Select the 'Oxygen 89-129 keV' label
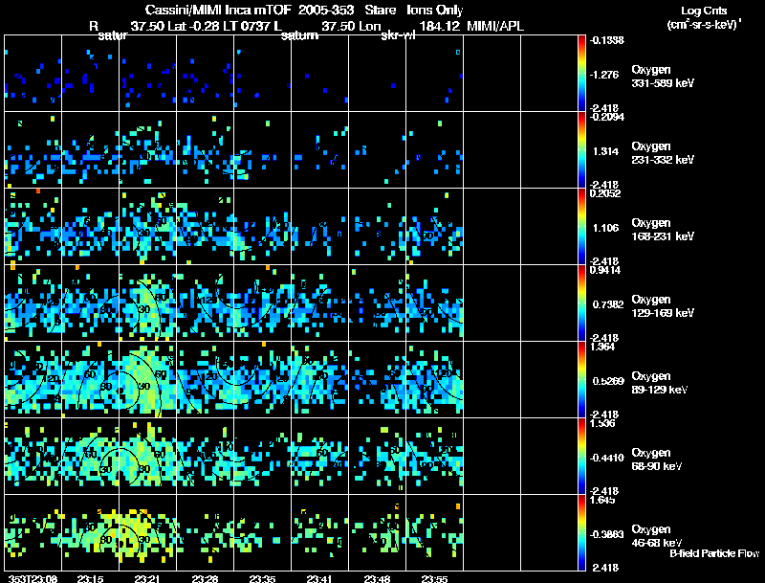 [x=660, y=383]
